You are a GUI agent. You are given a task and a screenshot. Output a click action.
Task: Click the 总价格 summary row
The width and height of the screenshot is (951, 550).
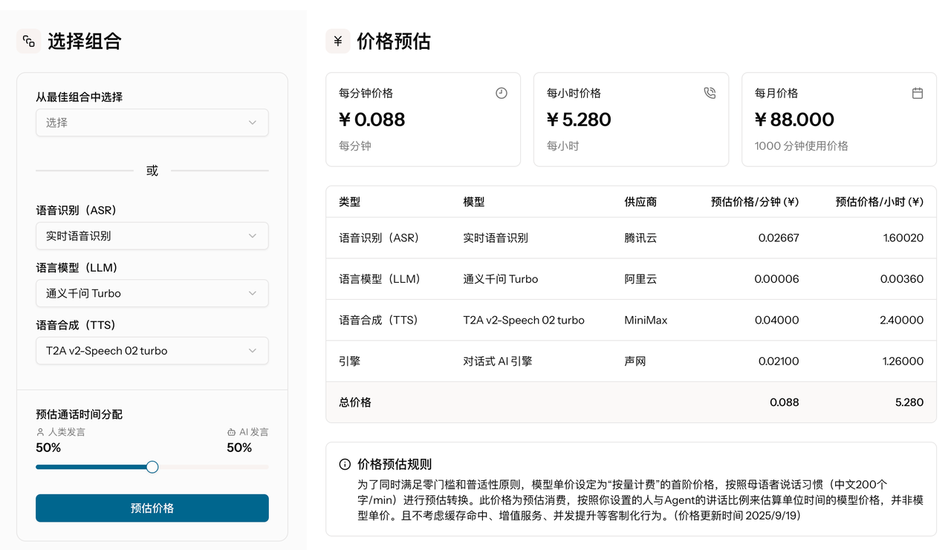click(631, 402)
